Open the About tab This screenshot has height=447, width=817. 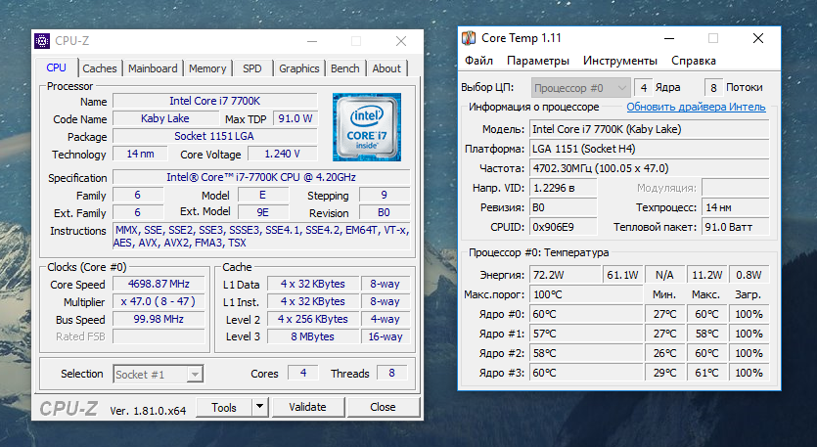coord(386,68)
